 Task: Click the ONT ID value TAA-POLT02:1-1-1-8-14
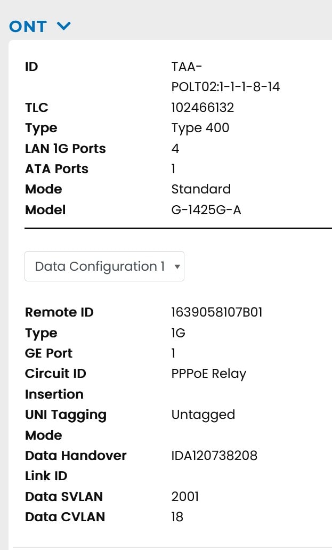(x=225, y=77)
